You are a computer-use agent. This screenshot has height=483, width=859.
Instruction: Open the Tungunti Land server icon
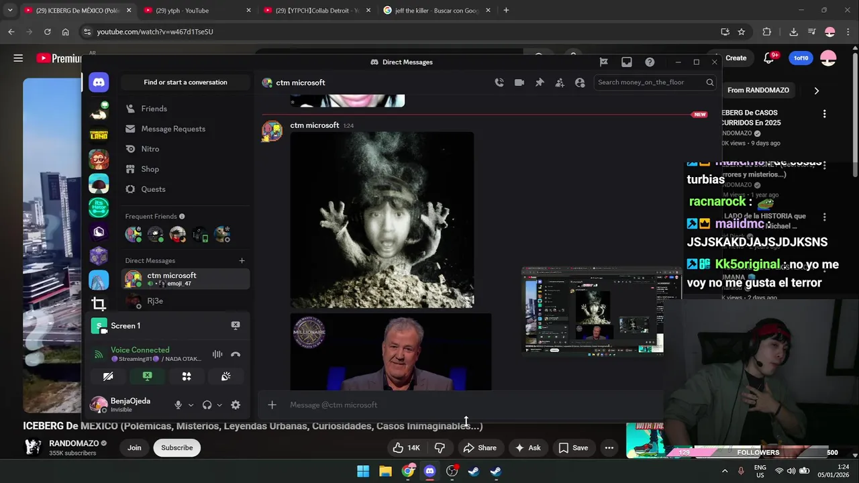tap(99, 135)
